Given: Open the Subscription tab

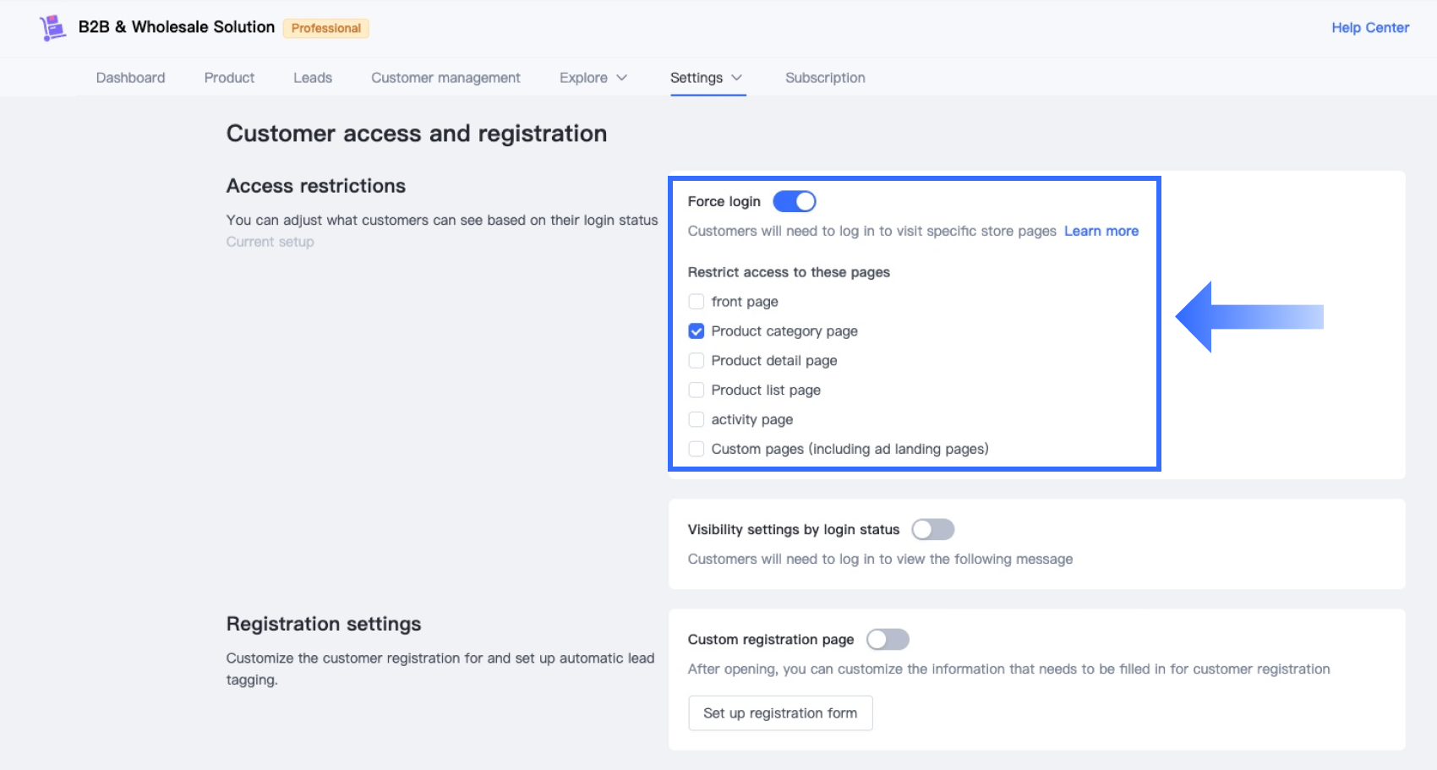Looking at the screenshot, I should tap(825, 78).
